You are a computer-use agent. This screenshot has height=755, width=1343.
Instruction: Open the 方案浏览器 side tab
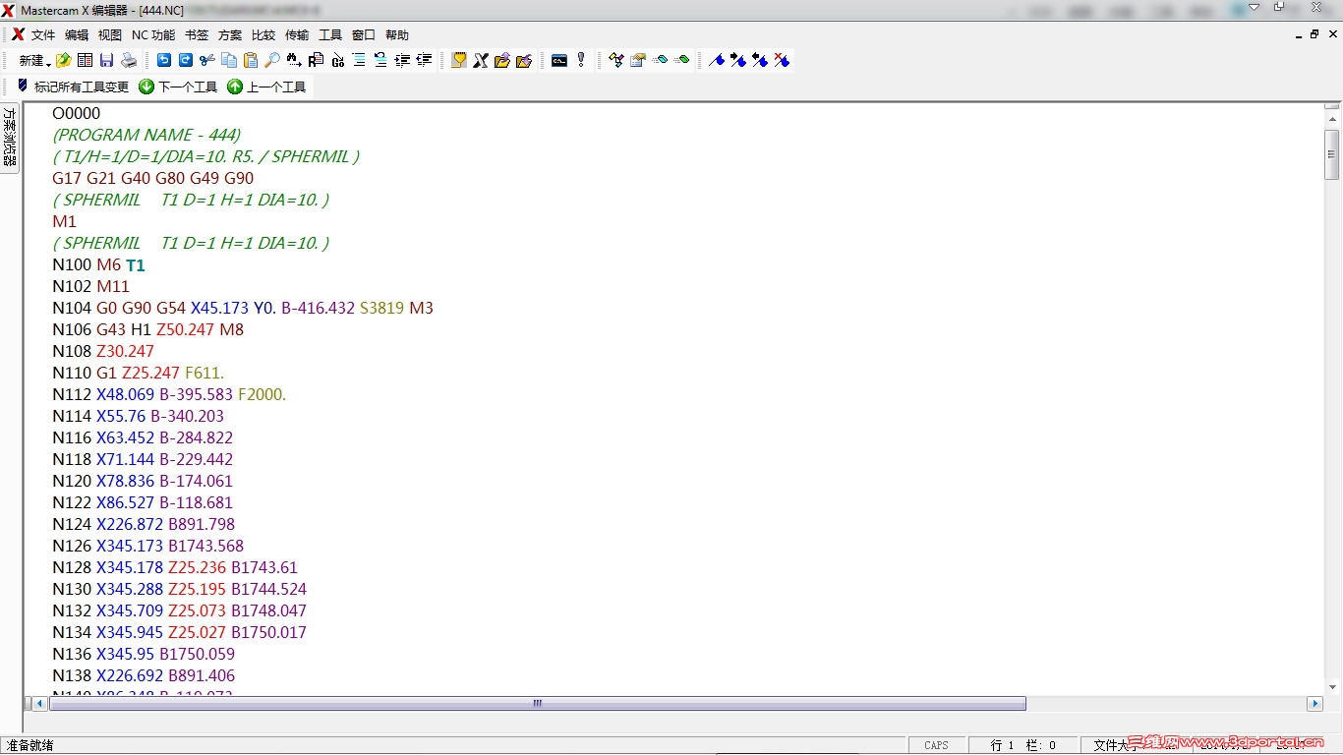pyautogui.click(x=9, y=137)
